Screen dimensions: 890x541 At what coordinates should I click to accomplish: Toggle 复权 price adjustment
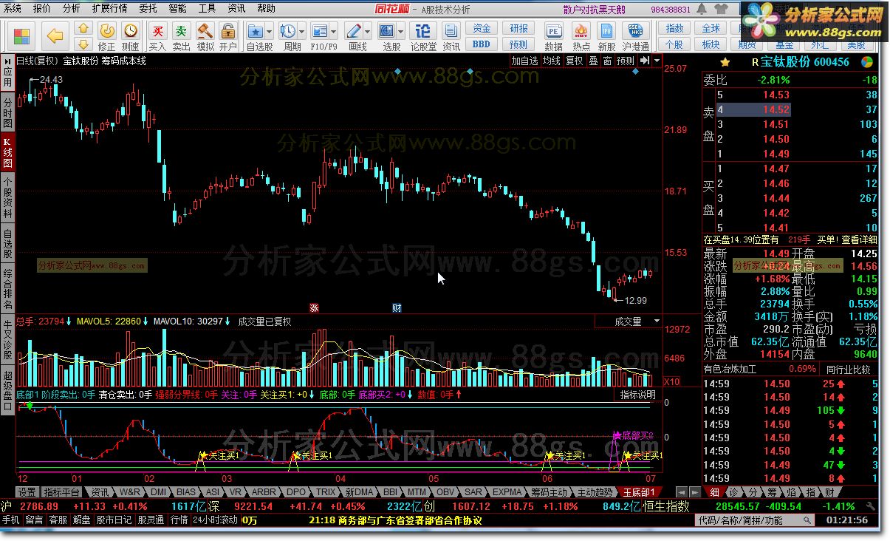coord(574,61)
